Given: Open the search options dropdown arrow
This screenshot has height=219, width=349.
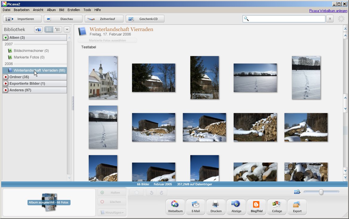Looking at the screenshot, I should tap(330, 19).
